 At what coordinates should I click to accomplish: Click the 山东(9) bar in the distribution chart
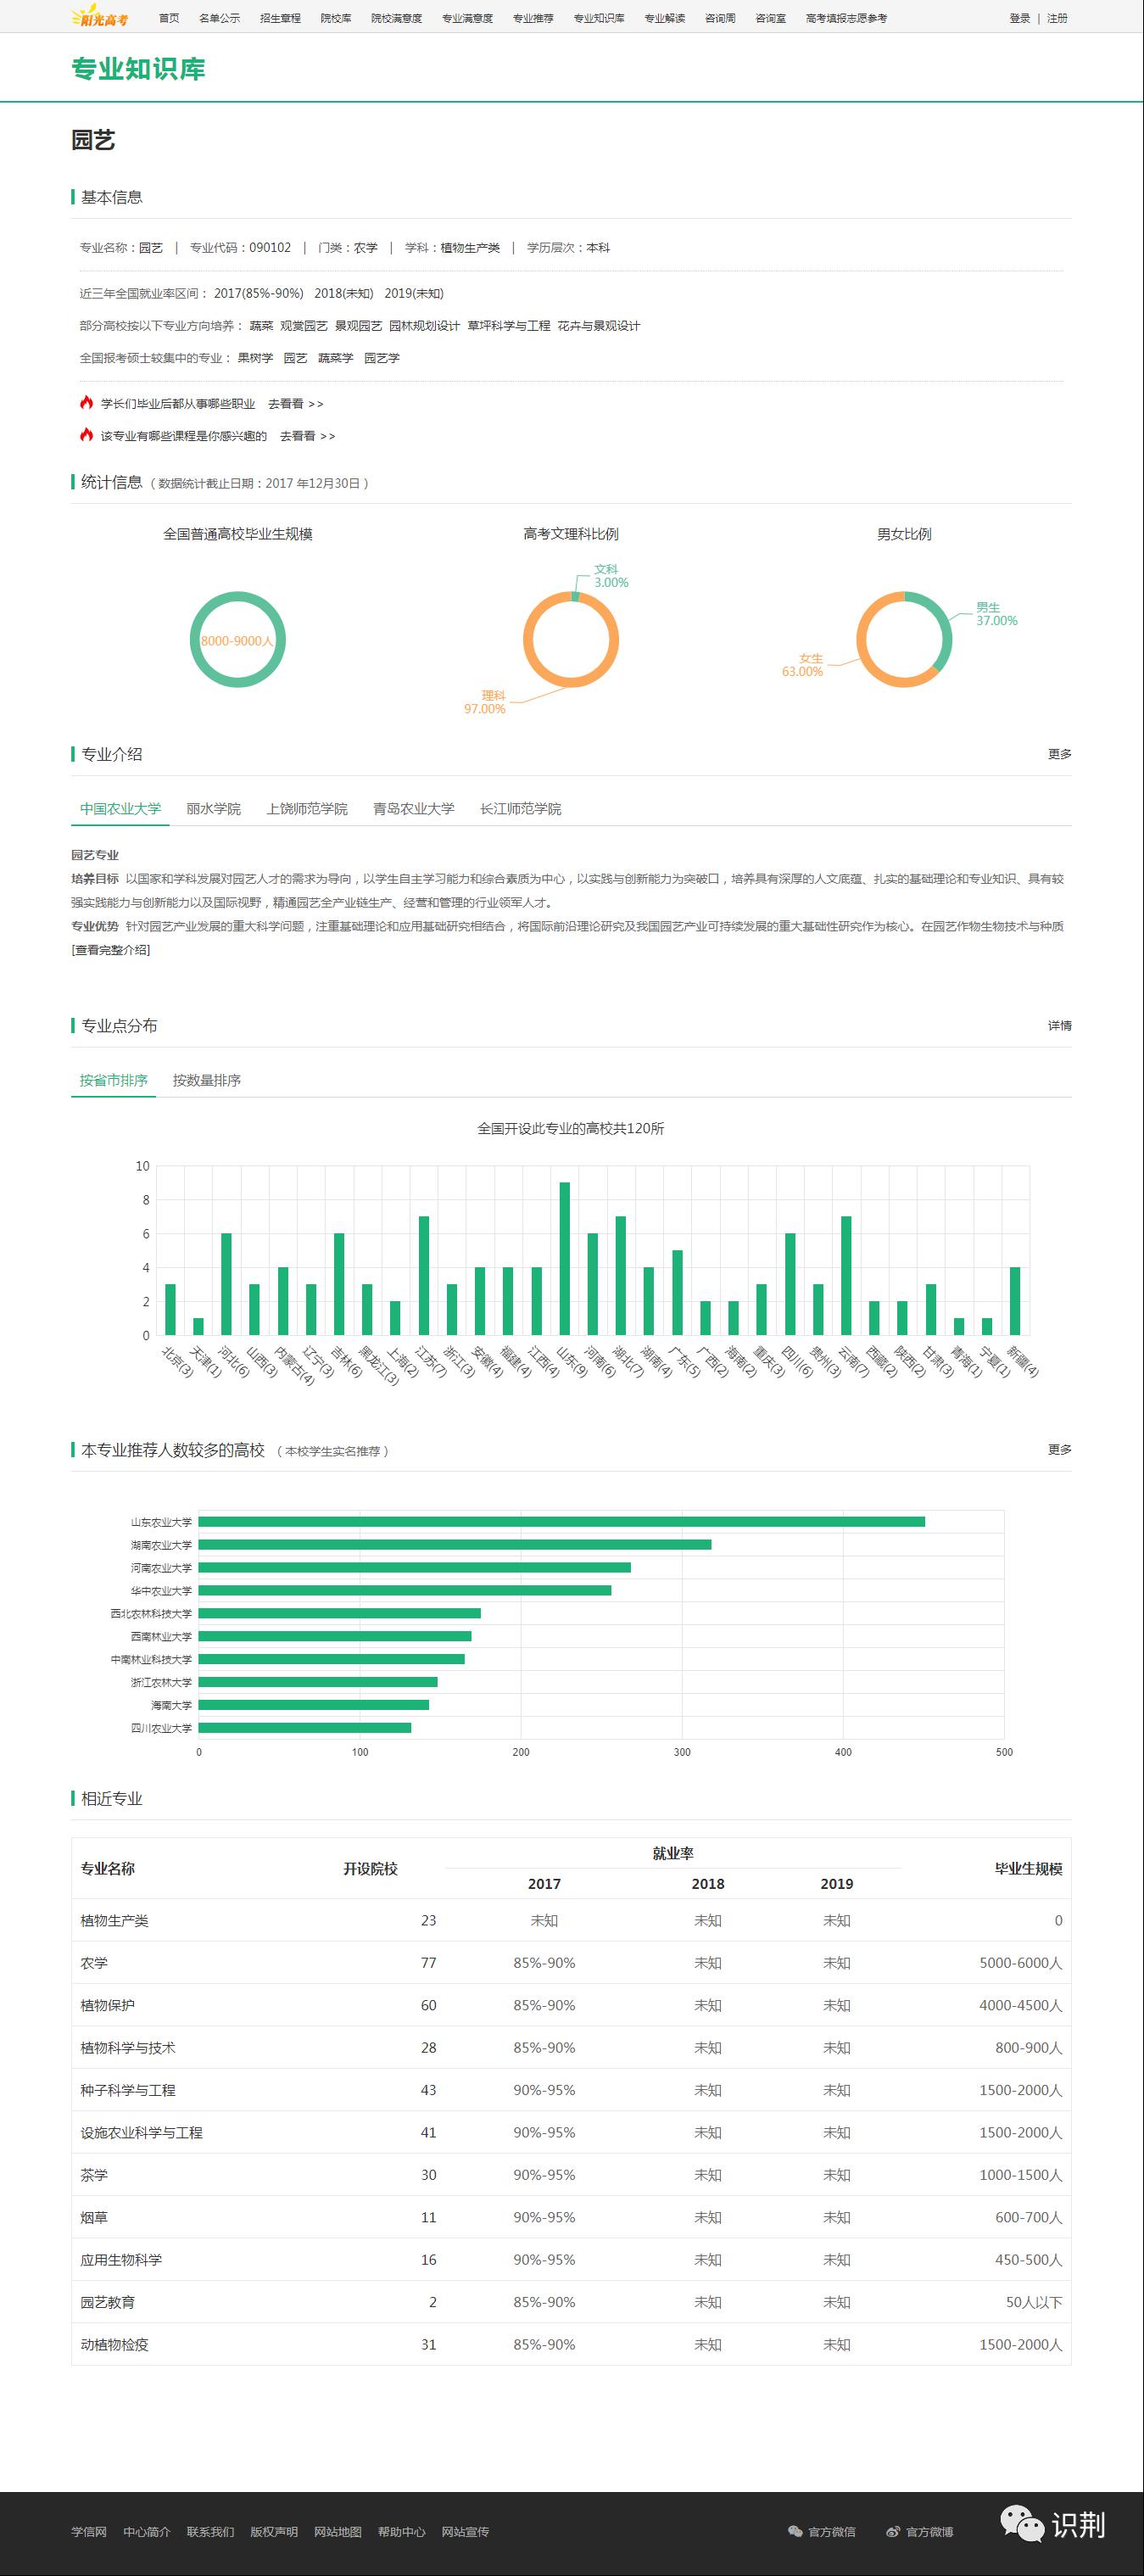(565, 1258)
